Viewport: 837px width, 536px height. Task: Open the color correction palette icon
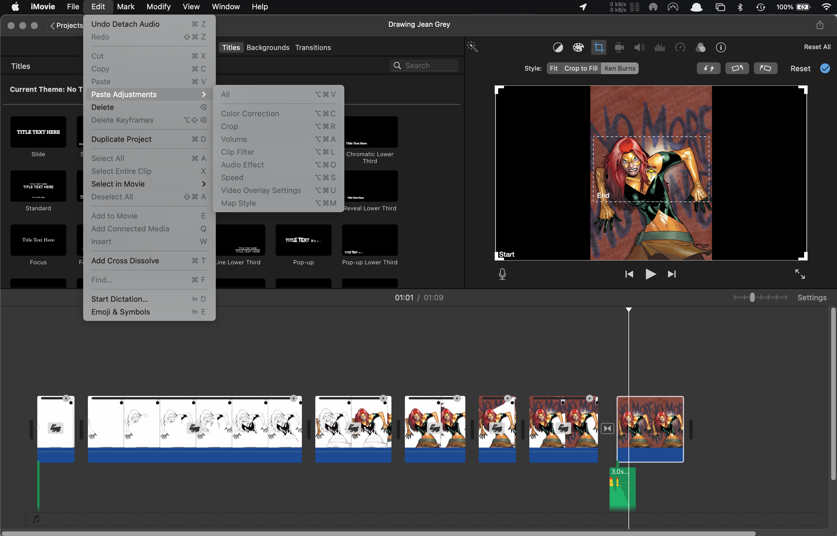coord(578,47)
